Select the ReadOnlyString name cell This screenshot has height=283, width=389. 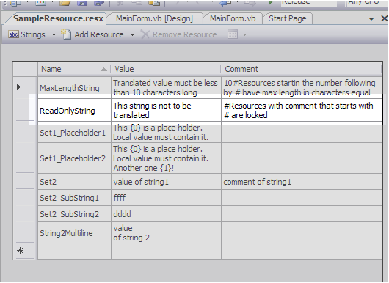pyautogui.click(x=74, y=110)
